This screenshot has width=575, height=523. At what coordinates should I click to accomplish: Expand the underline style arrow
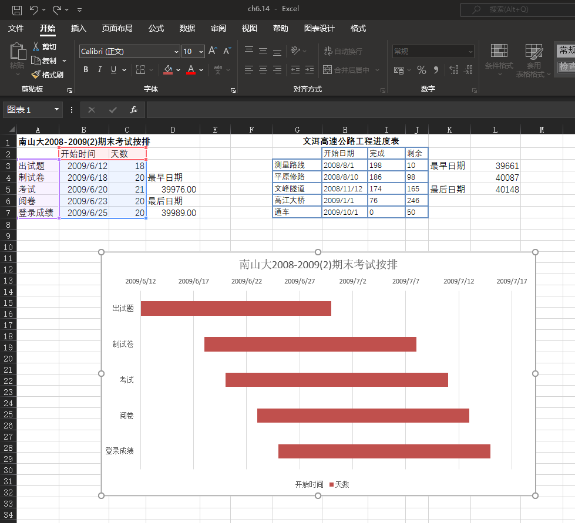pyautogui.click(x=125, y=70)
